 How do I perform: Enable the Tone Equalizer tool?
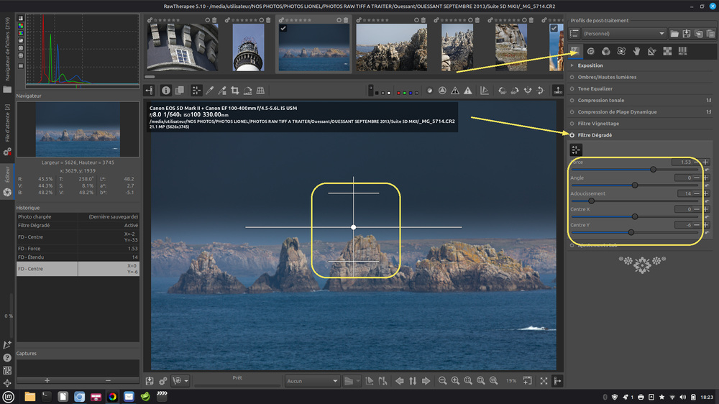[x=572, y=88]
